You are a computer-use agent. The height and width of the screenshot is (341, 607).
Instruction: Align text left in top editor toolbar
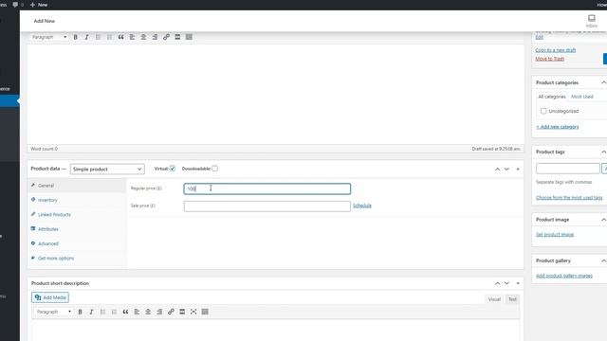tap(132, 37)
